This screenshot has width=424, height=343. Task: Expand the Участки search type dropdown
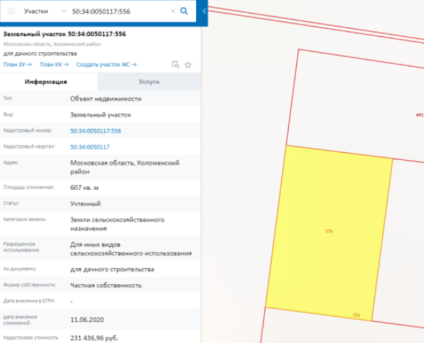pyautogui.click(x=36, y=11)
